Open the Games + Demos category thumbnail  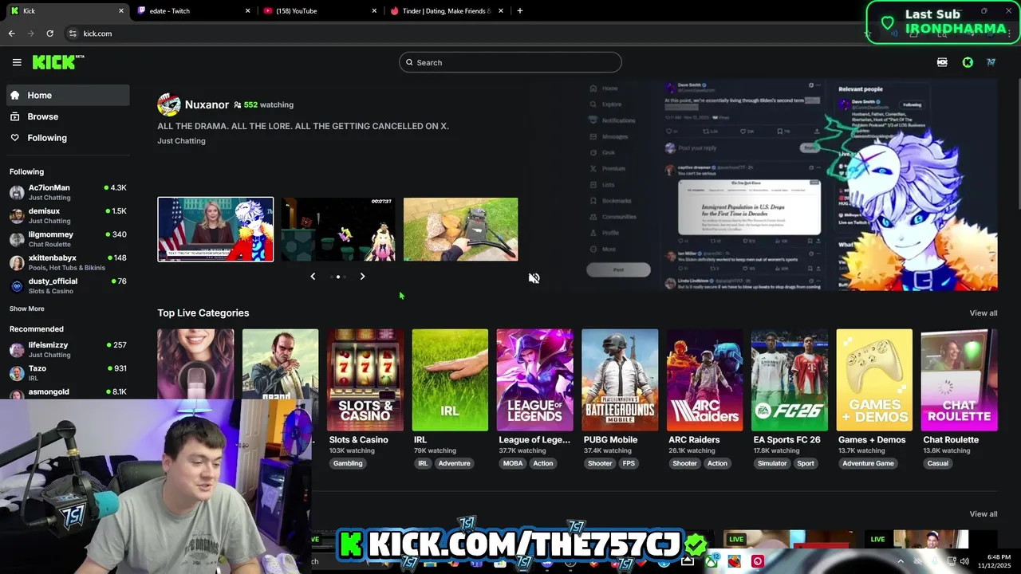click(874, 379)
